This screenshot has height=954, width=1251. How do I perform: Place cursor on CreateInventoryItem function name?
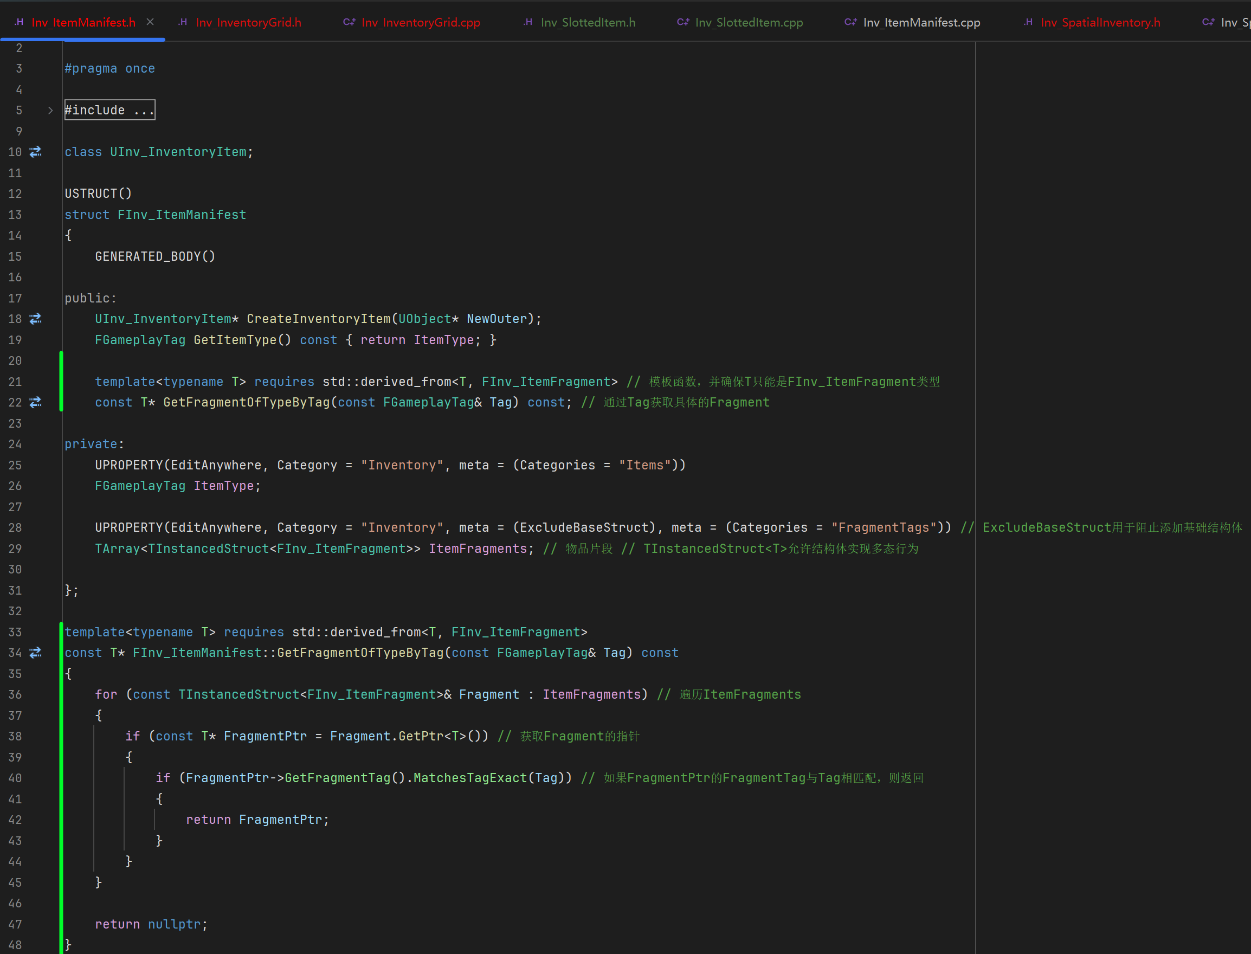tap(319, 319)
